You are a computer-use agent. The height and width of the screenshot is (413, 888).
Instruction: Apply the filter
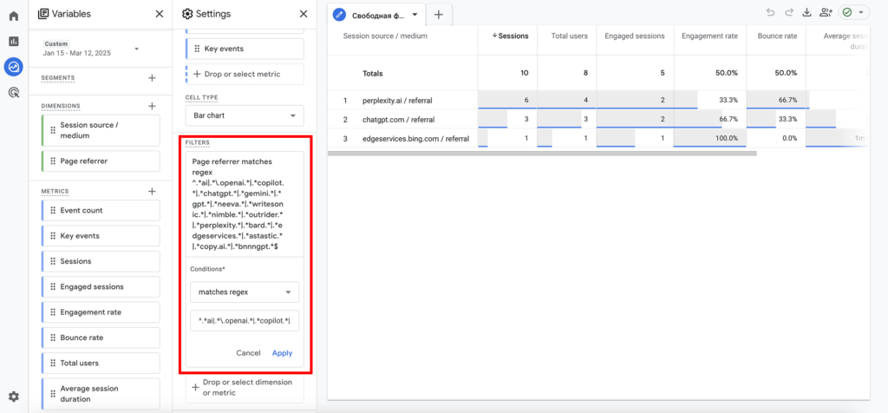point(282,353)
